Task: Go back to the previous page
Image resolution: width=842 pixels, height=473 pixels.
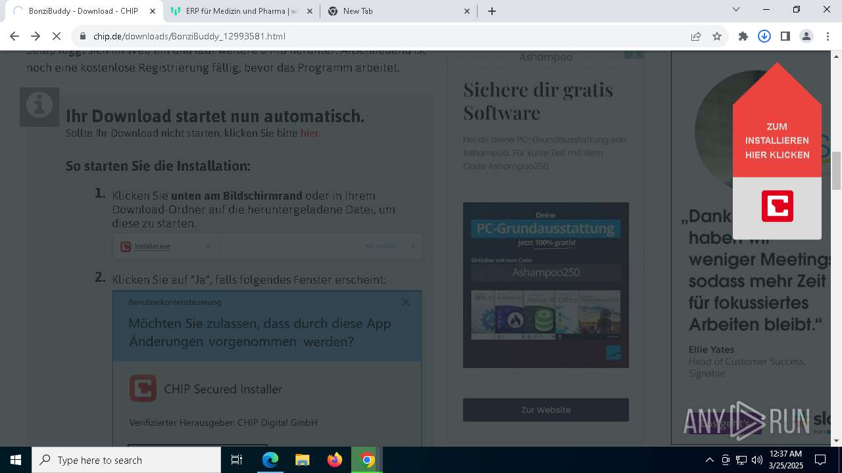Action: click(14, 36)
